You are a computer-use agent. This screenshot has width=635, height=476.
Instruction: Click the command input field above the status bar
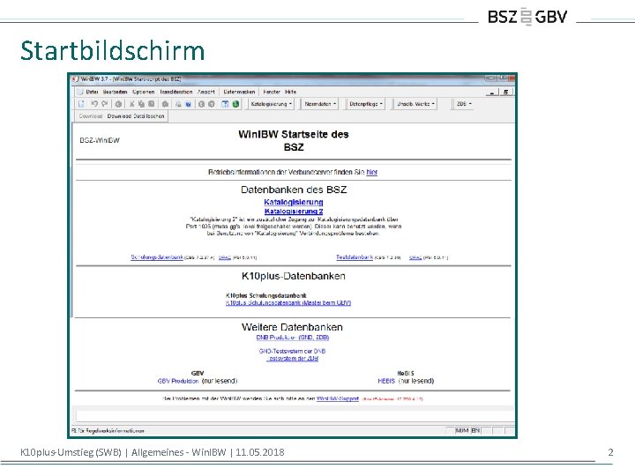[x=295, y=416]
